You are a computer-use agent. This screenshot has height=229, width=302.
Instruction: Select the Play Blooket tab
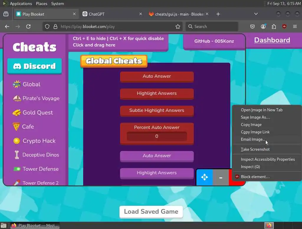[46, 14]
